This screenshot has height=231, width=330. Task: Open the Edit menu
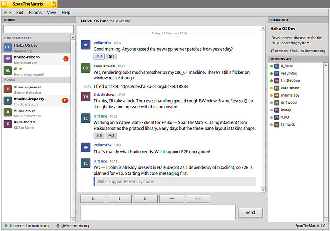[20, 12]
